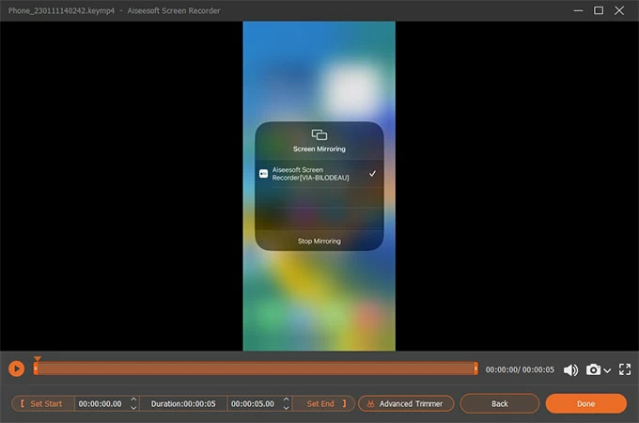The height and width of the screenshot is (423, 639).
Task: Increase start time with up arrow
Action: tap(133, 399)
